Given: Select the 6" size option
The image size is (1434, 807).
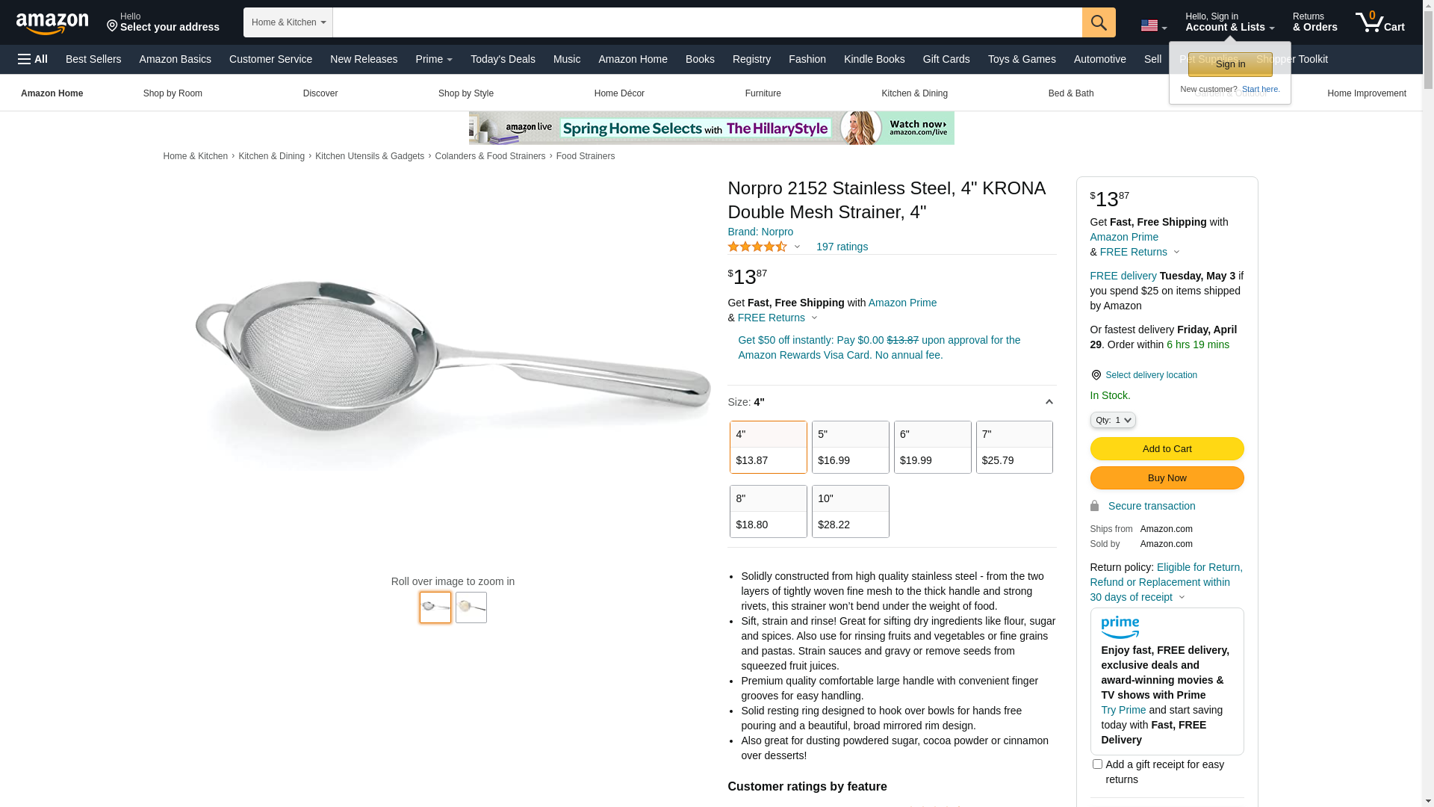Looking at the screenshot, I should pyautogui.click(x=932, y=447).
